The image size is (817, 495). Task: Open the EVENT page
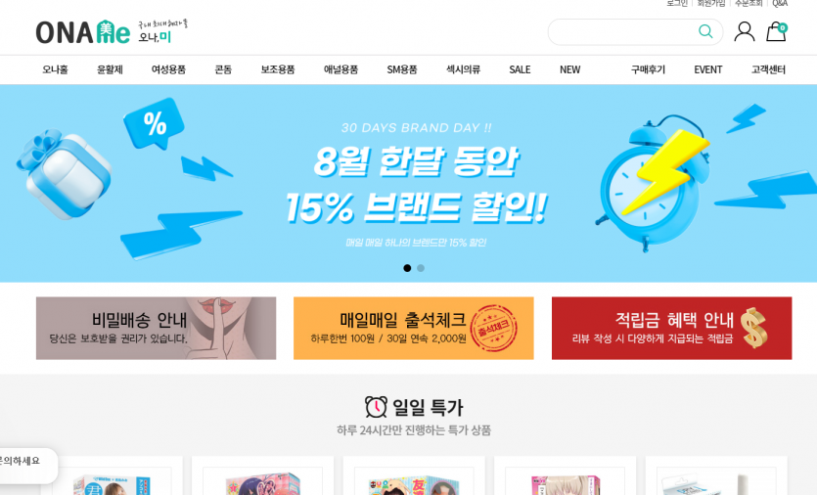click(707, 69)
